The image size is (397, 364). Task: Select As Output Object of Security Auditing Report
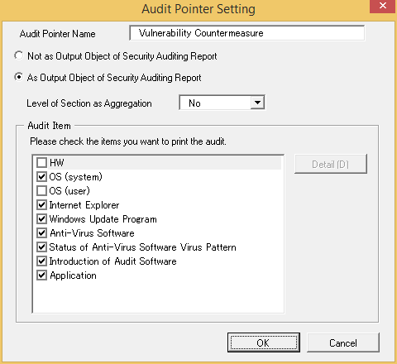click(x=19, y=77)
